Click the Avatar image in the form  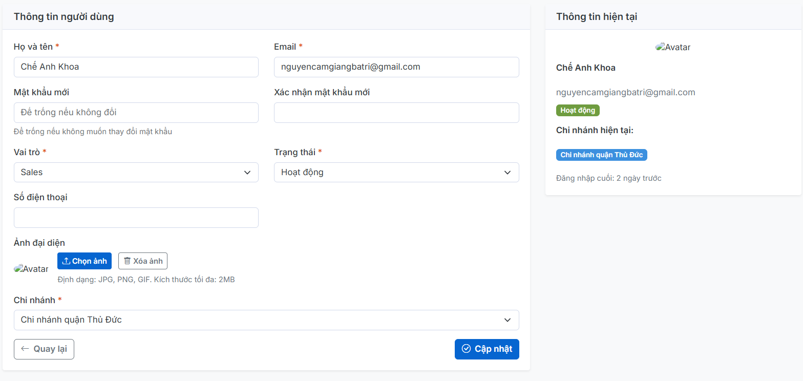point(31,269)
